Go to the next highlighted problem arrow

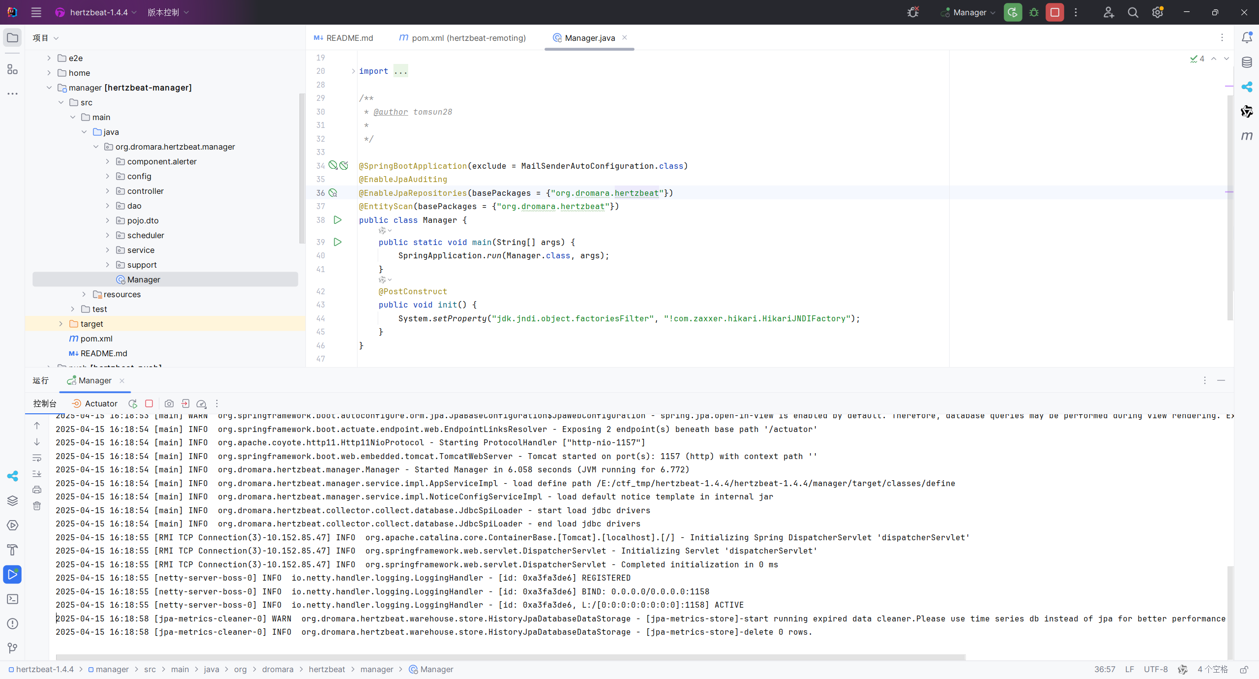[x=1227, y=59]
